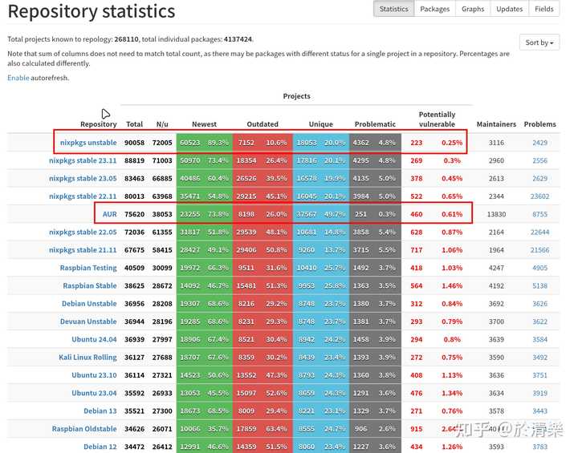
Task: Open the Fields tab
Action: click(x=544, y=9)
